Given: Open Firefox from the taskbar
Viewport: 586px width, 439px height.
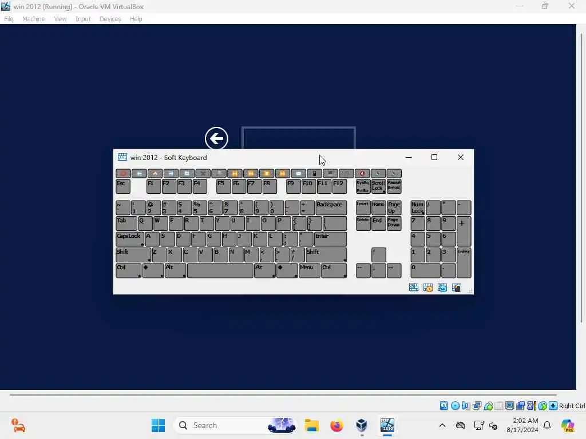Looking at the screenshot, I should pos(336,425).
